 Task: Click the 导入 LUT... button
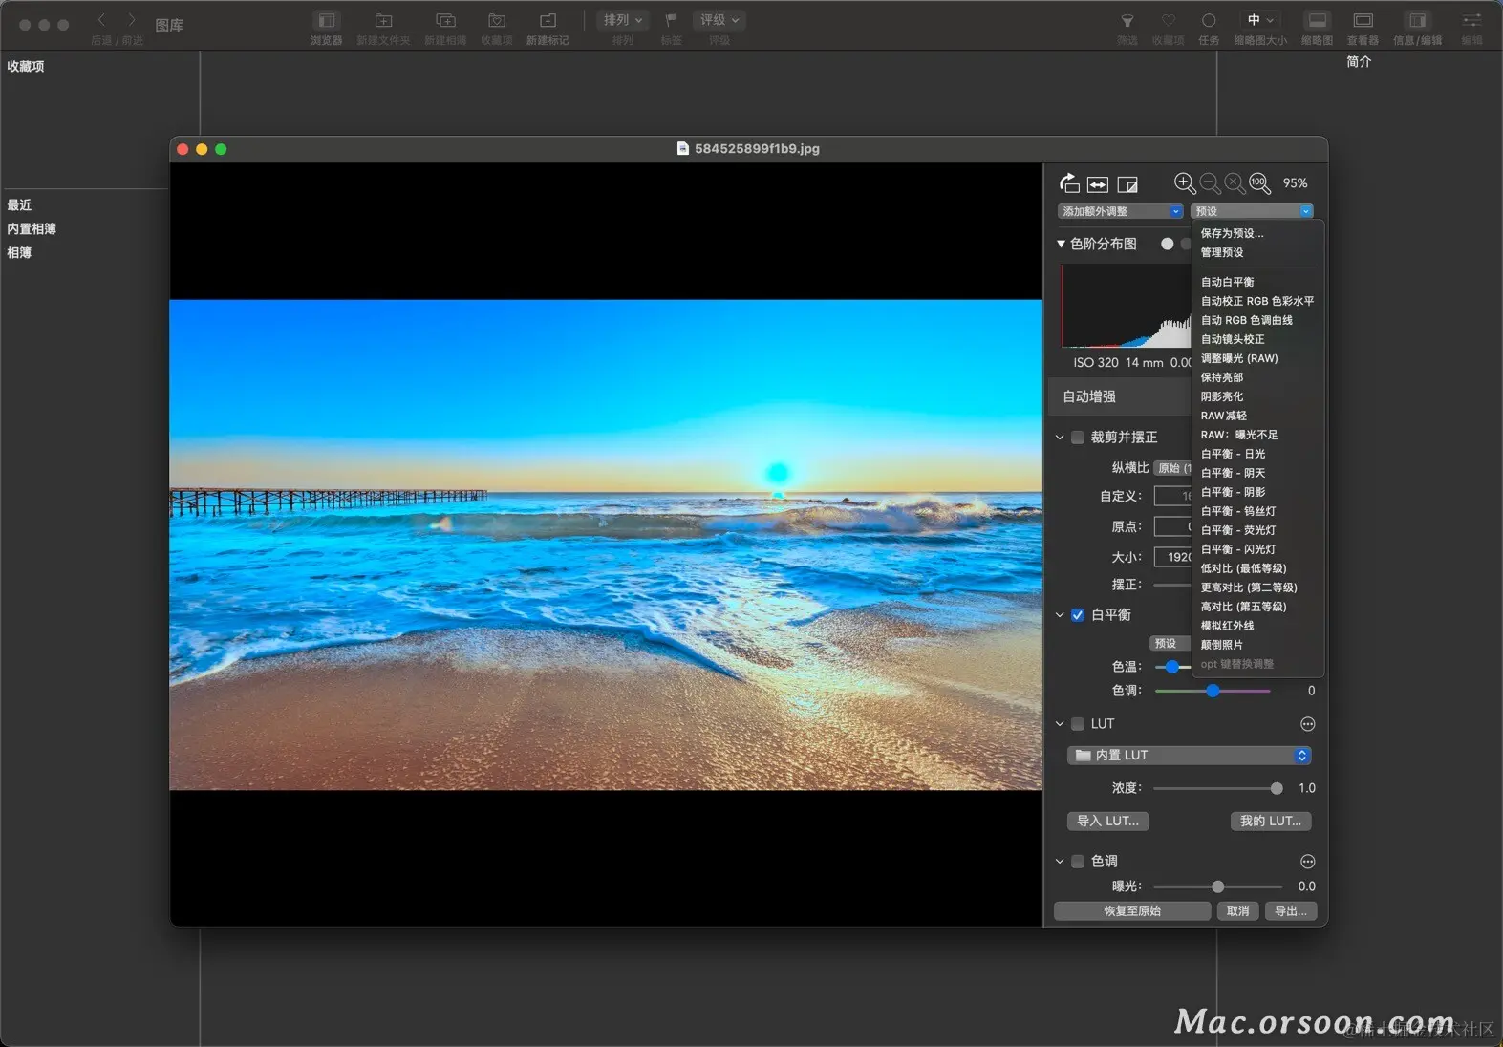tap(1107, 821)
